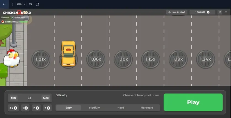Click the bet amount field showing 0.6
Screen dimensions: 231x118
click(x=29, y=98)
